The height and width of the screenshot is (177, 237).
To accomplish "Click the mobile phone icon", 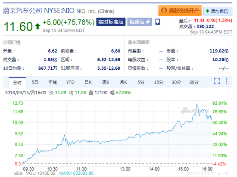I will click(157, 22).
